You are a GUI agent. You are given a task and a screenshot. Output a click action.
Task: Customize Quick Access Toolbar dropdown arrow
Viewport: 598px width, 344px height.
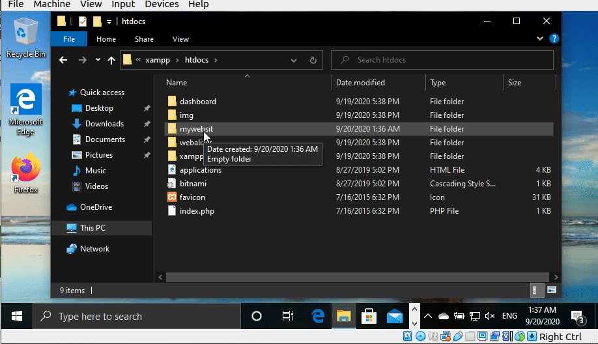coord(109,21)
